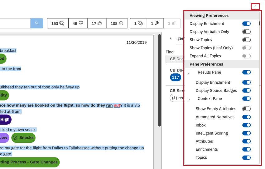Click the red highlighted word 'out'
This screenshot has width=265, height=169.
pos(117,105)
